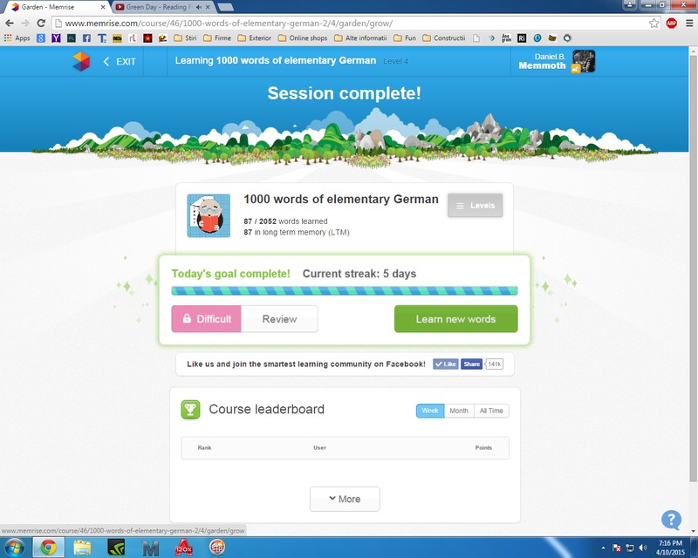Launch the NVIDIA taskbar app
Screen dimensions: 698x558
pos(116,548)
